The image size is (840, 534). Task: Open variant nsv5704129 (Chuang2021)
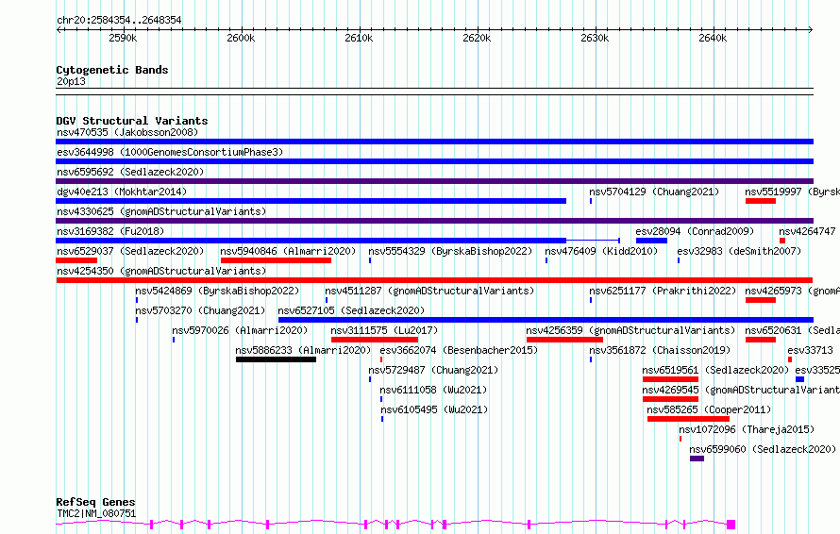click(x=654, y=192)
